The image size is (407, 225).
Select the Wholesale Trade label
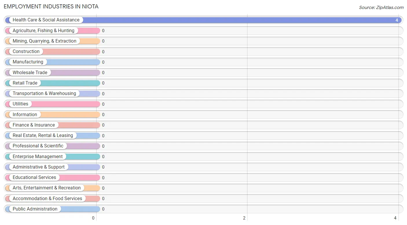pyautogui.click(x=30, y=72)
